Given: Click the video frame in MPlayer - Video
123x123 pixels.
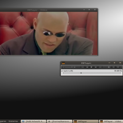Looking at the screenshot, I should (49, 33).
